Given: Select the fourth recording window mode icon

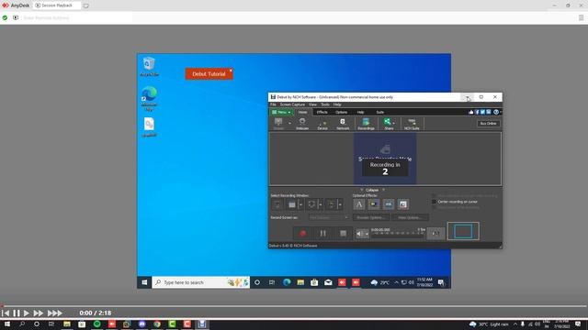Looking at the screenshot, I should pos(331,204).
